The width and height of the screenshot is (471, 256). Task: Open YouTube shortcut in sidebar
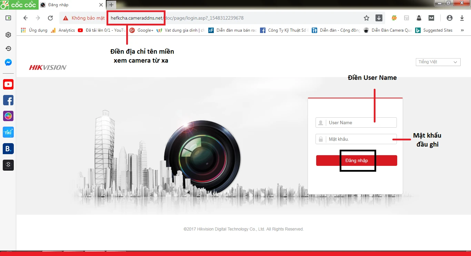(8, 84)
